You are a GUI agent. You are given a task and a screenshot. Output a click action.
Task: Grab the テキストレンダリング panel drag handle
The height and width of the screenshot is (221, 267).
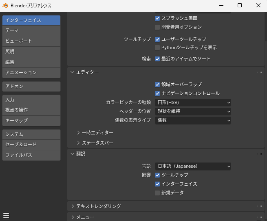(x=260, y=206)
